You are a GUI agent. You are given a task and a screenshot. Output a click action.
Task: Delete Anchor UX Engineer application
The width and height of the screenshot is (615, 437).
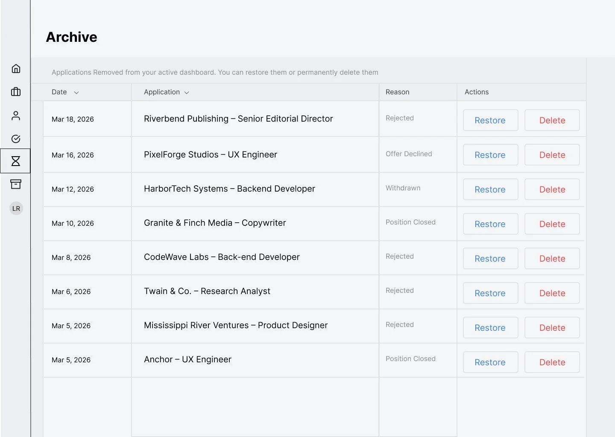coord(552,362)
